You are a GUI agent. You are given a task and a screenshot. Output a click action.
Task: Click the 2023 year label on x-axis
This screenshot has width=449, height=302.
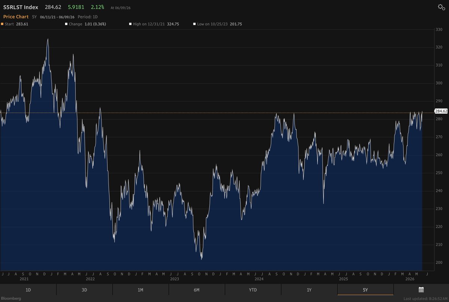pyautogui.click(x=174, y=279)
